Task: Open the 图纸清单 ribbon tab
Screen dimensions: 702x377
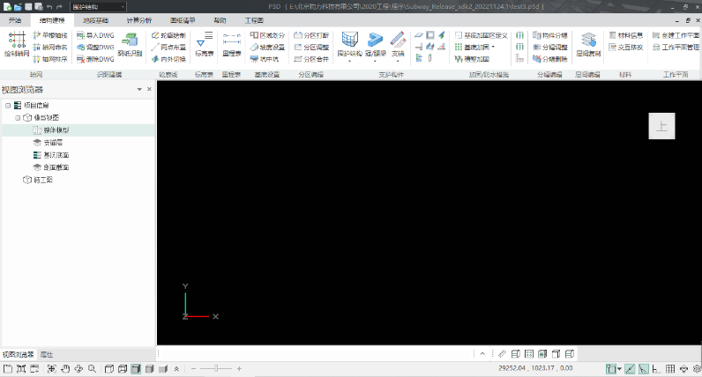Action: coord(183,20)
